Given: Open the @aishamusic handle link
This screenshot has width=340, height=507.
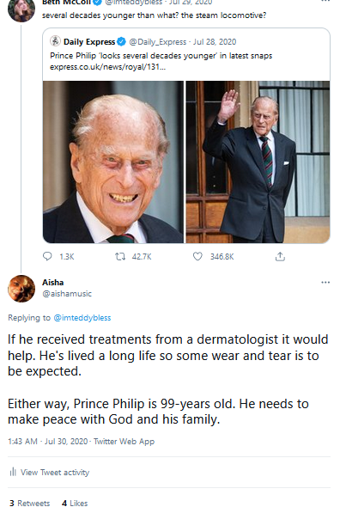Looking at the screenshot, I should click(x=67, y=294).
